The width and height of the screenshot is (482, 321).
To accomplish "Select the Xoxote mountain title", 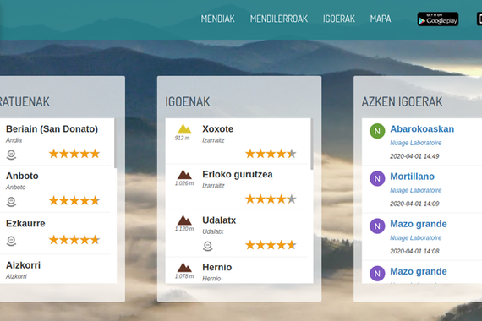I will [217, 128].
